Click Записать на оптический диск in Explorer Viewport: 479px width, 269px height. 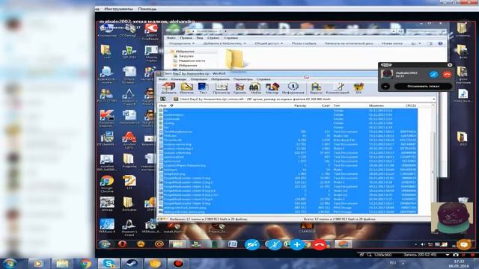349,43
